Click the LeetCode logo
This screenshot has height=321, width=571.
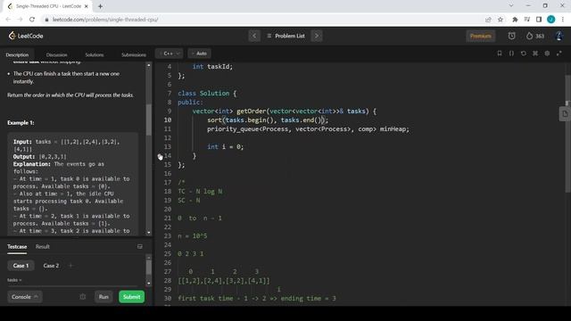(26, 36)
